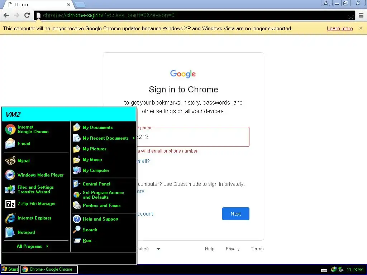Open Set Program Access and Defaults
Screen dimensions: 367x275
[x=104, y=195]
